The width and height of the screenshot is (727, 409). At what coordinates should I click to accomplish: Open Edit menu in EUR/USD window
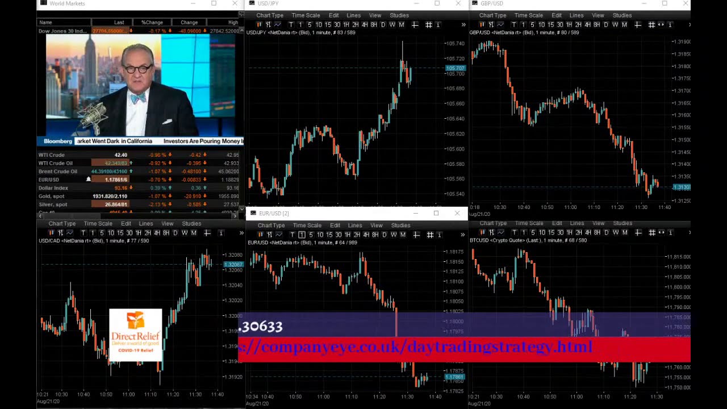click(x=335, y=226)
